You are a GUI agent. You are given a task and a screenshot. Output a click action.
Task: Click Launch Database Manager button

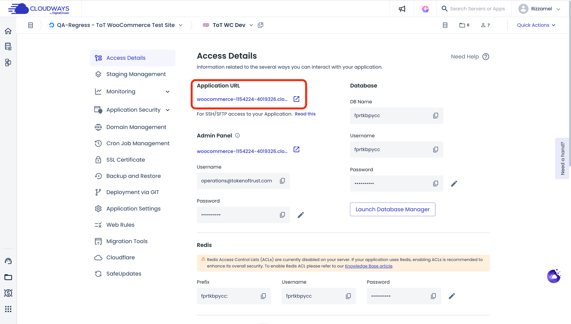pyautogui.click(x=392, y=209)
